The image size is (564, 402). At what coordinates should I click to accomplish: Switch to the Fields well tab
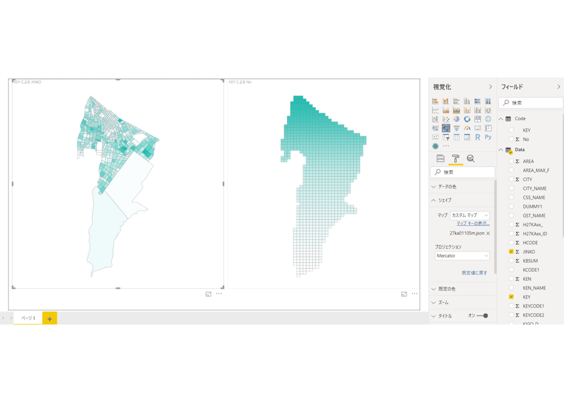(440, 158)
